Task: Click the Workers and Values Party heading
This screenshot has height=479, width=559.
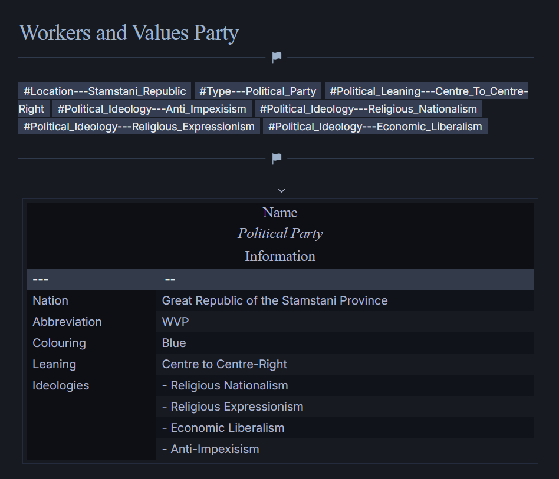Action: 129,33
